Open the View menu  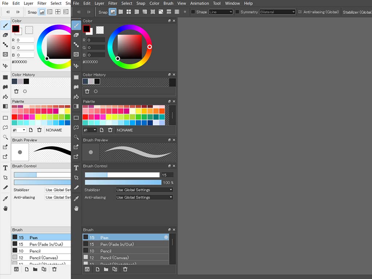pyautogui.click(x=182, y=3)
